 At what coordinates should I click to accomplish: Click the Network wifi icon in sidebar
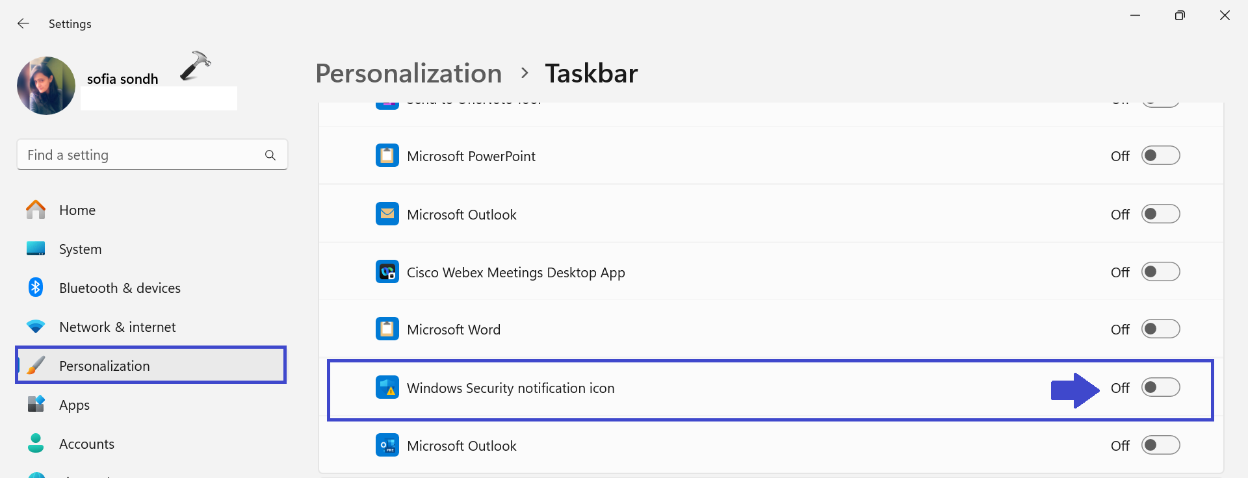tap(36, 327)
